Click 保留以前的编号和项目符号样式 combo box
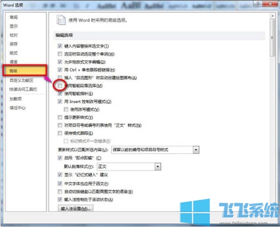 pyautogui.click(x=155, y=150)
